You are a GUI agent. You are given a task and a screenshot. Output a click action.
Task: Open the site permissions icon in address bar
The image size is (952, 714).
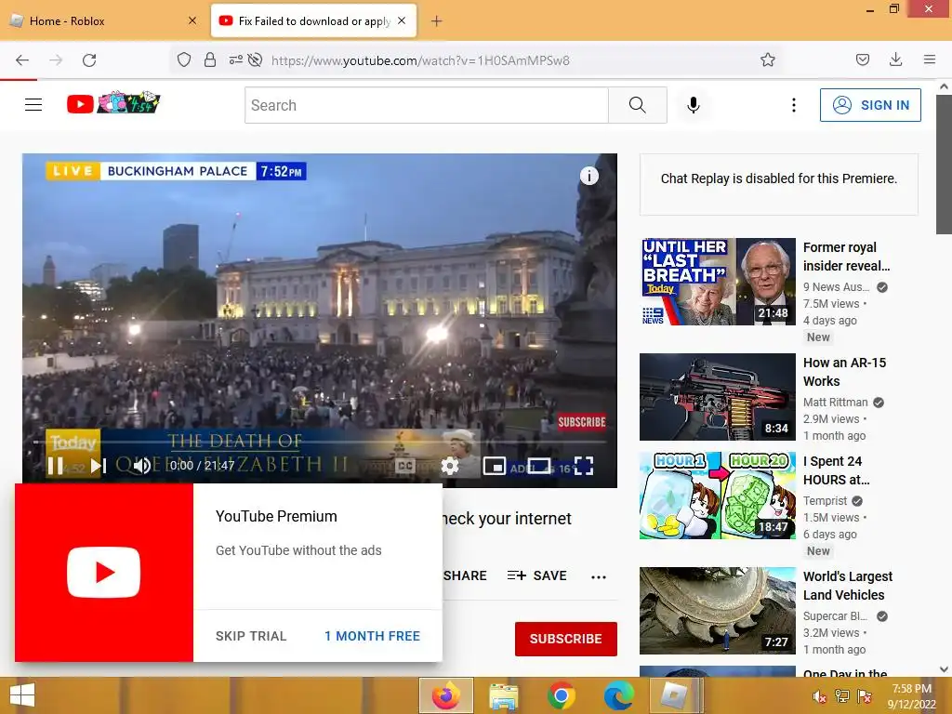pos(235,59)
